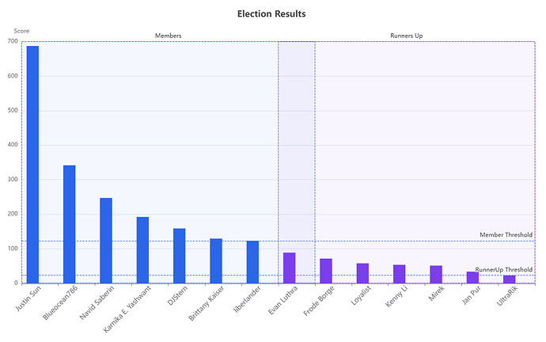
Task: Click the Kenny Li bar
Action: 400,274
